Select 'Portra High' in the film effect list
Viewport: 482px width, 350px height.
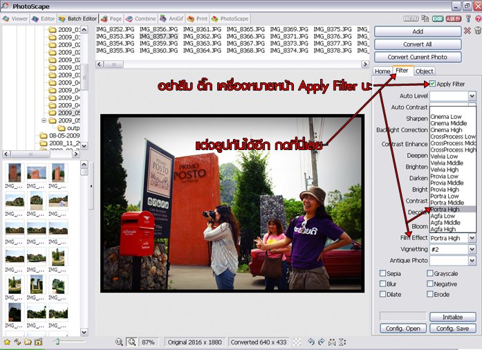tap(452, 209)
